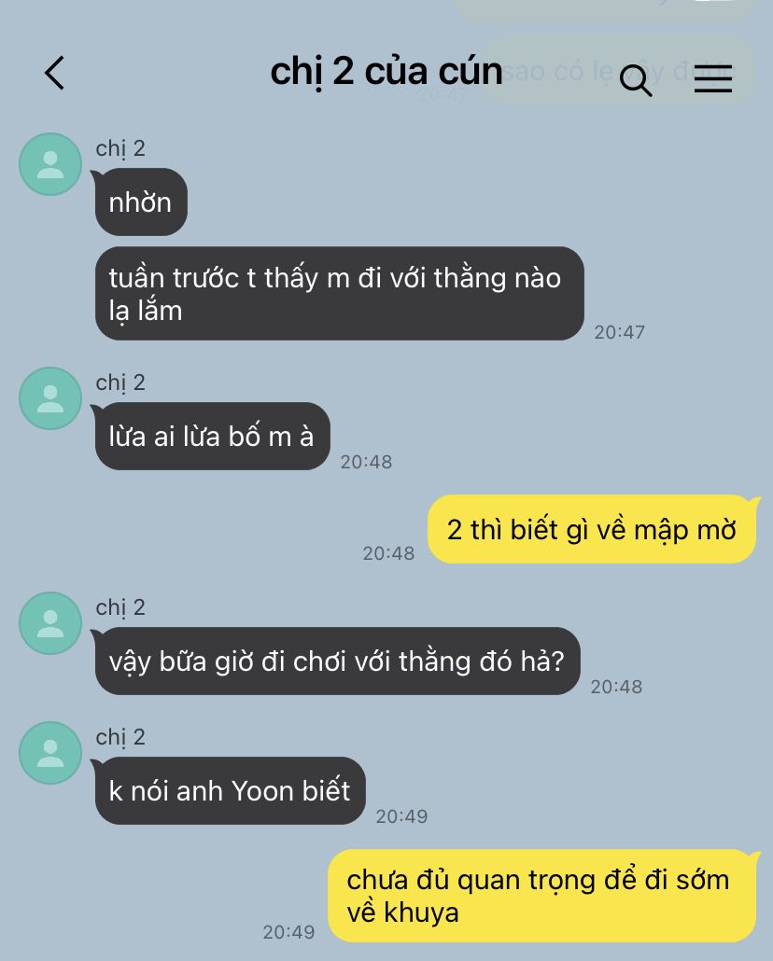Screen dimensions: 773x961
Task: Tap the message 'tuần trước t thấy m đi với thằng nào lạ lắm'
Action: 339,294
